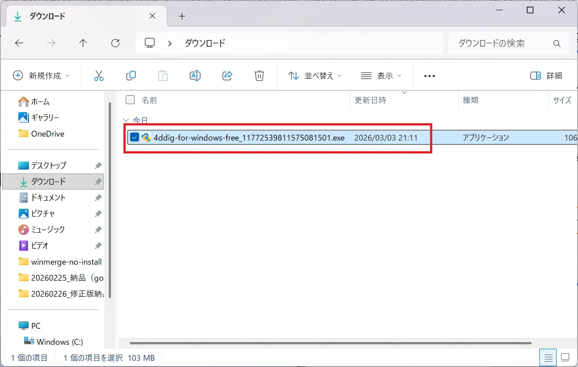The image size is (578, 367).
Task: Collapse the 今日 group
Action: 126,120
